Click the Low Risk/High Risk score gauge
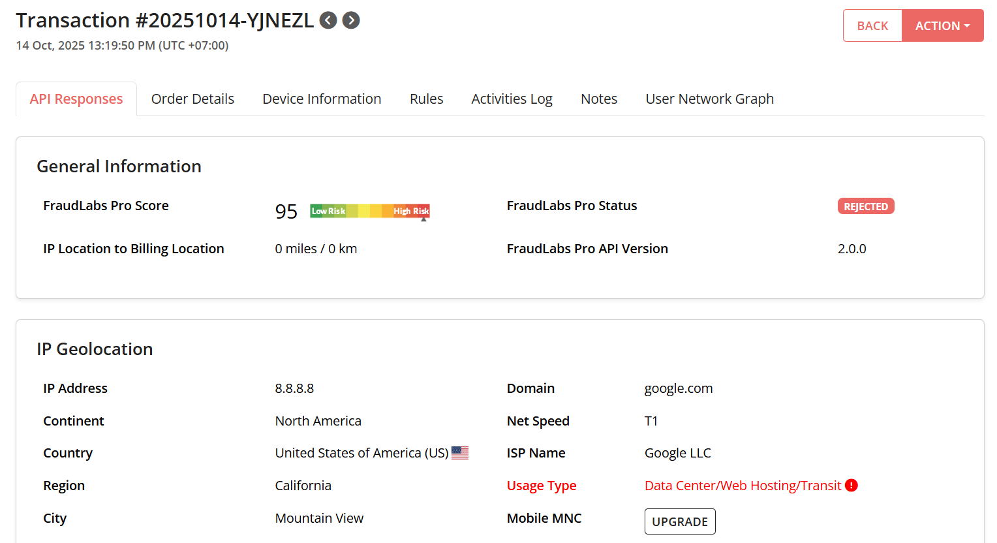This screenshot has width=997, height=543. coord(369,211)
